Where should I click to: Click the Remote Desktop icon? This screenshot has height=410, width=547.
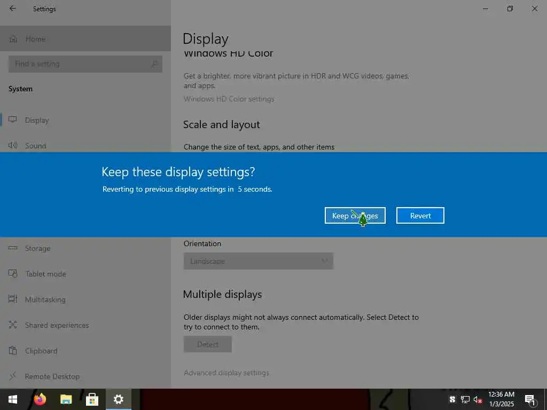click(x=13, y=376)
